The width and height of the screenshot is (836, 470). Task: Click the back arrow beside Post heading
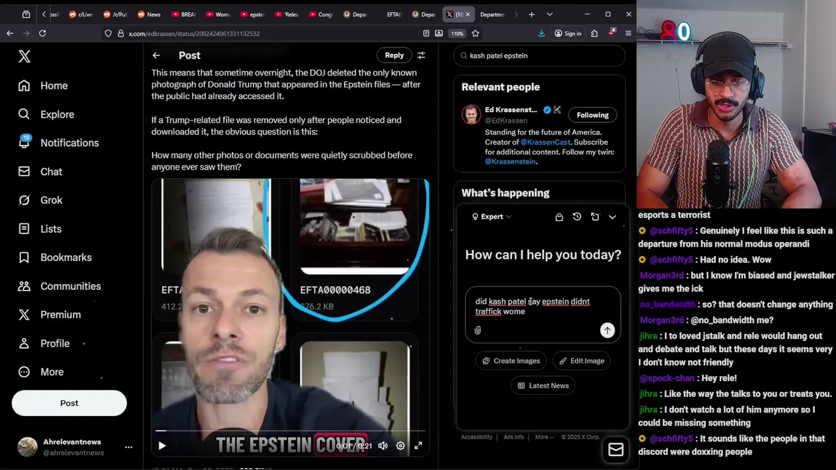point(156,55)
